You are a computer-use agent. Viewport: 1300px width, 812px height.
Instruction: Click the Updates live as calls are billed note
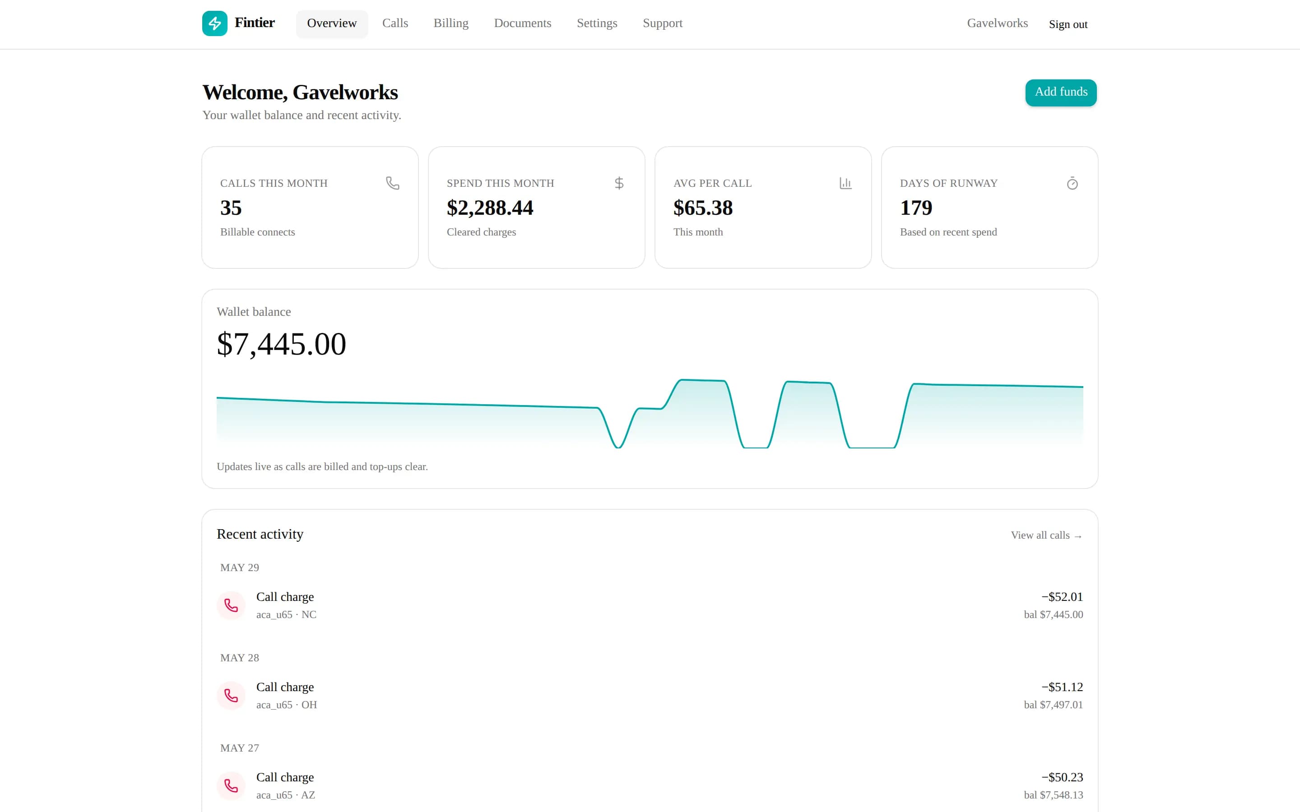click(x=322, y=467)
